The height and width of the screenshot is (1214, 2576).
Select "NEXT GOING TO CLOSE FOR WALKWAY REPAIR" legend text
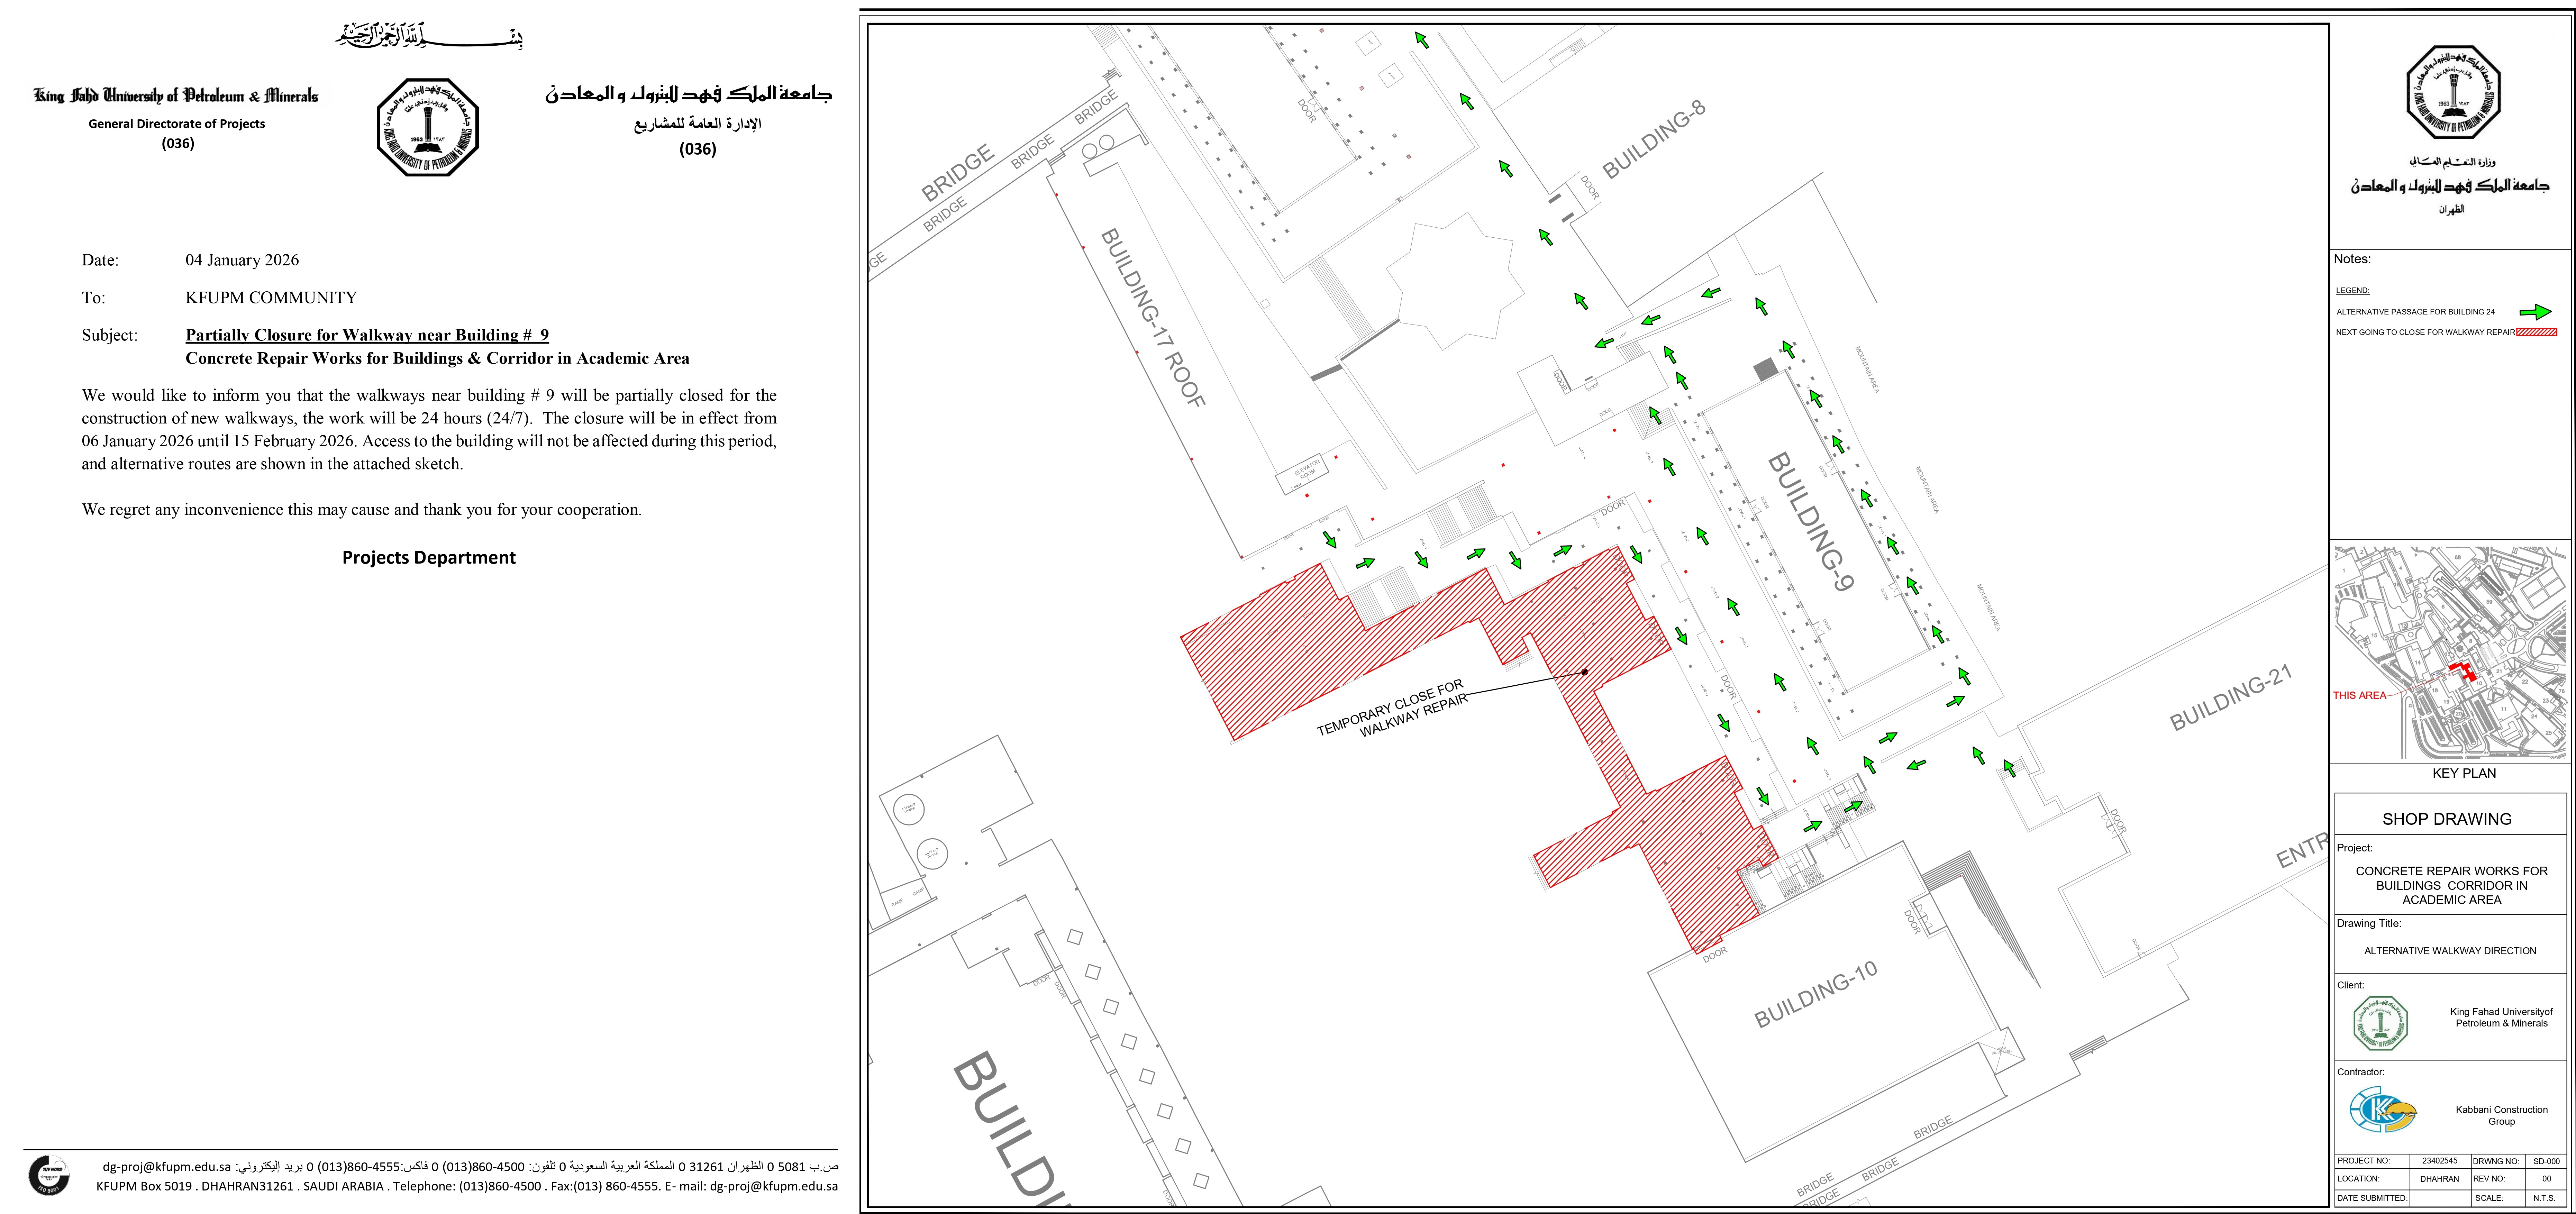tap(2425, 332)
